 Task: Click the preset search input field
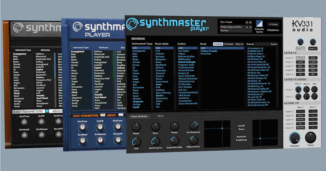point(262,44)
